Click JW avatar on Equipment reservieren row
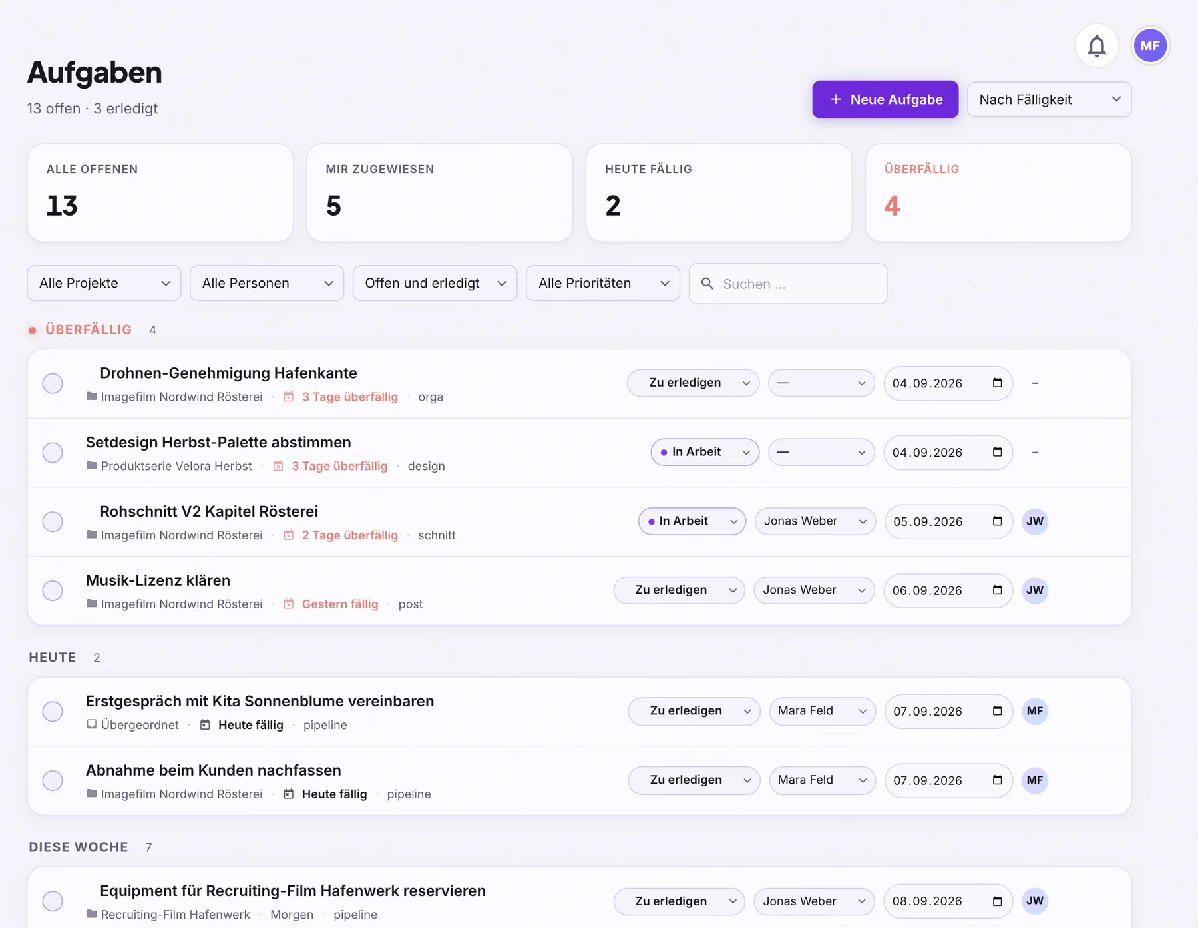The image size is (1198, 928). pos(1035,901)
